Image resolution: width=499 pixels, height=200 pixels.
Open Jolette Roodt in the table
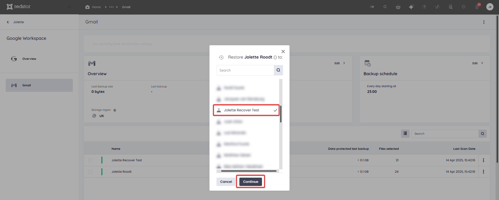[121, 172]
